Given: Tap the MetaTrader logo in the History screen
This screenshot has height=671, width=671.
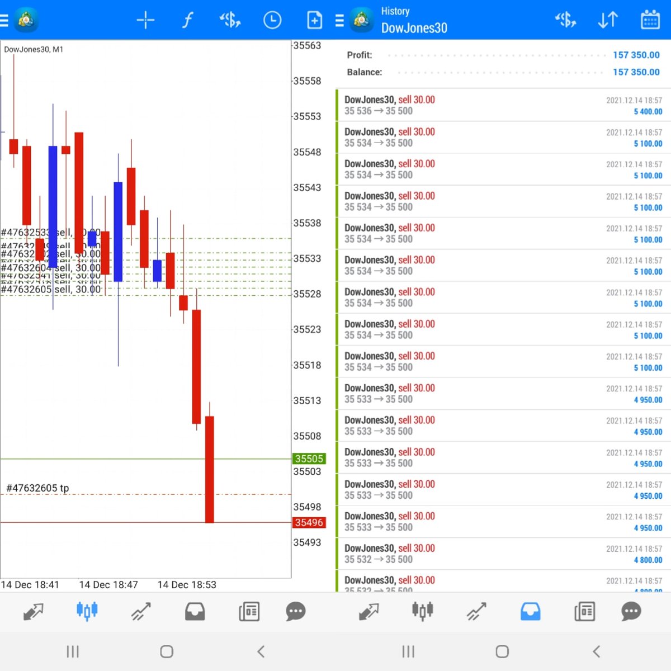Looking at the screenshot, I should (361, 21).
